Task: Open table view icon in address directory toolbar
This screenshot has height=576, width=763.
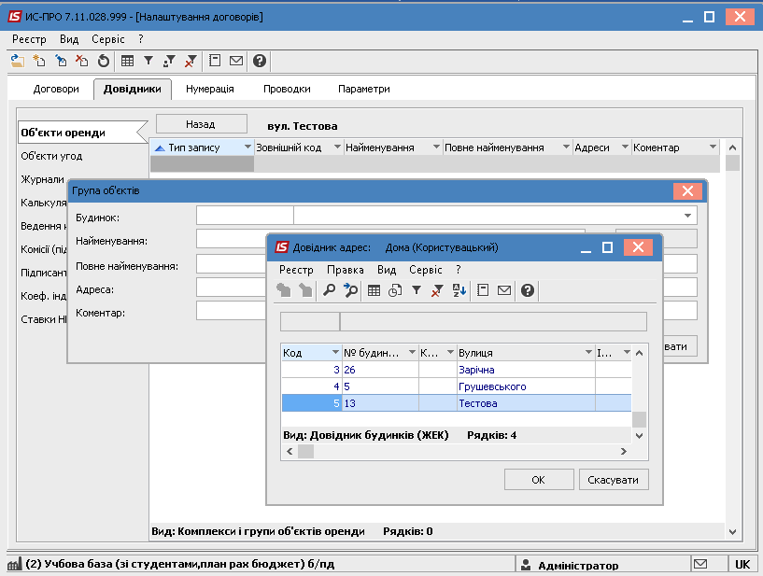Action: (374, 290)
